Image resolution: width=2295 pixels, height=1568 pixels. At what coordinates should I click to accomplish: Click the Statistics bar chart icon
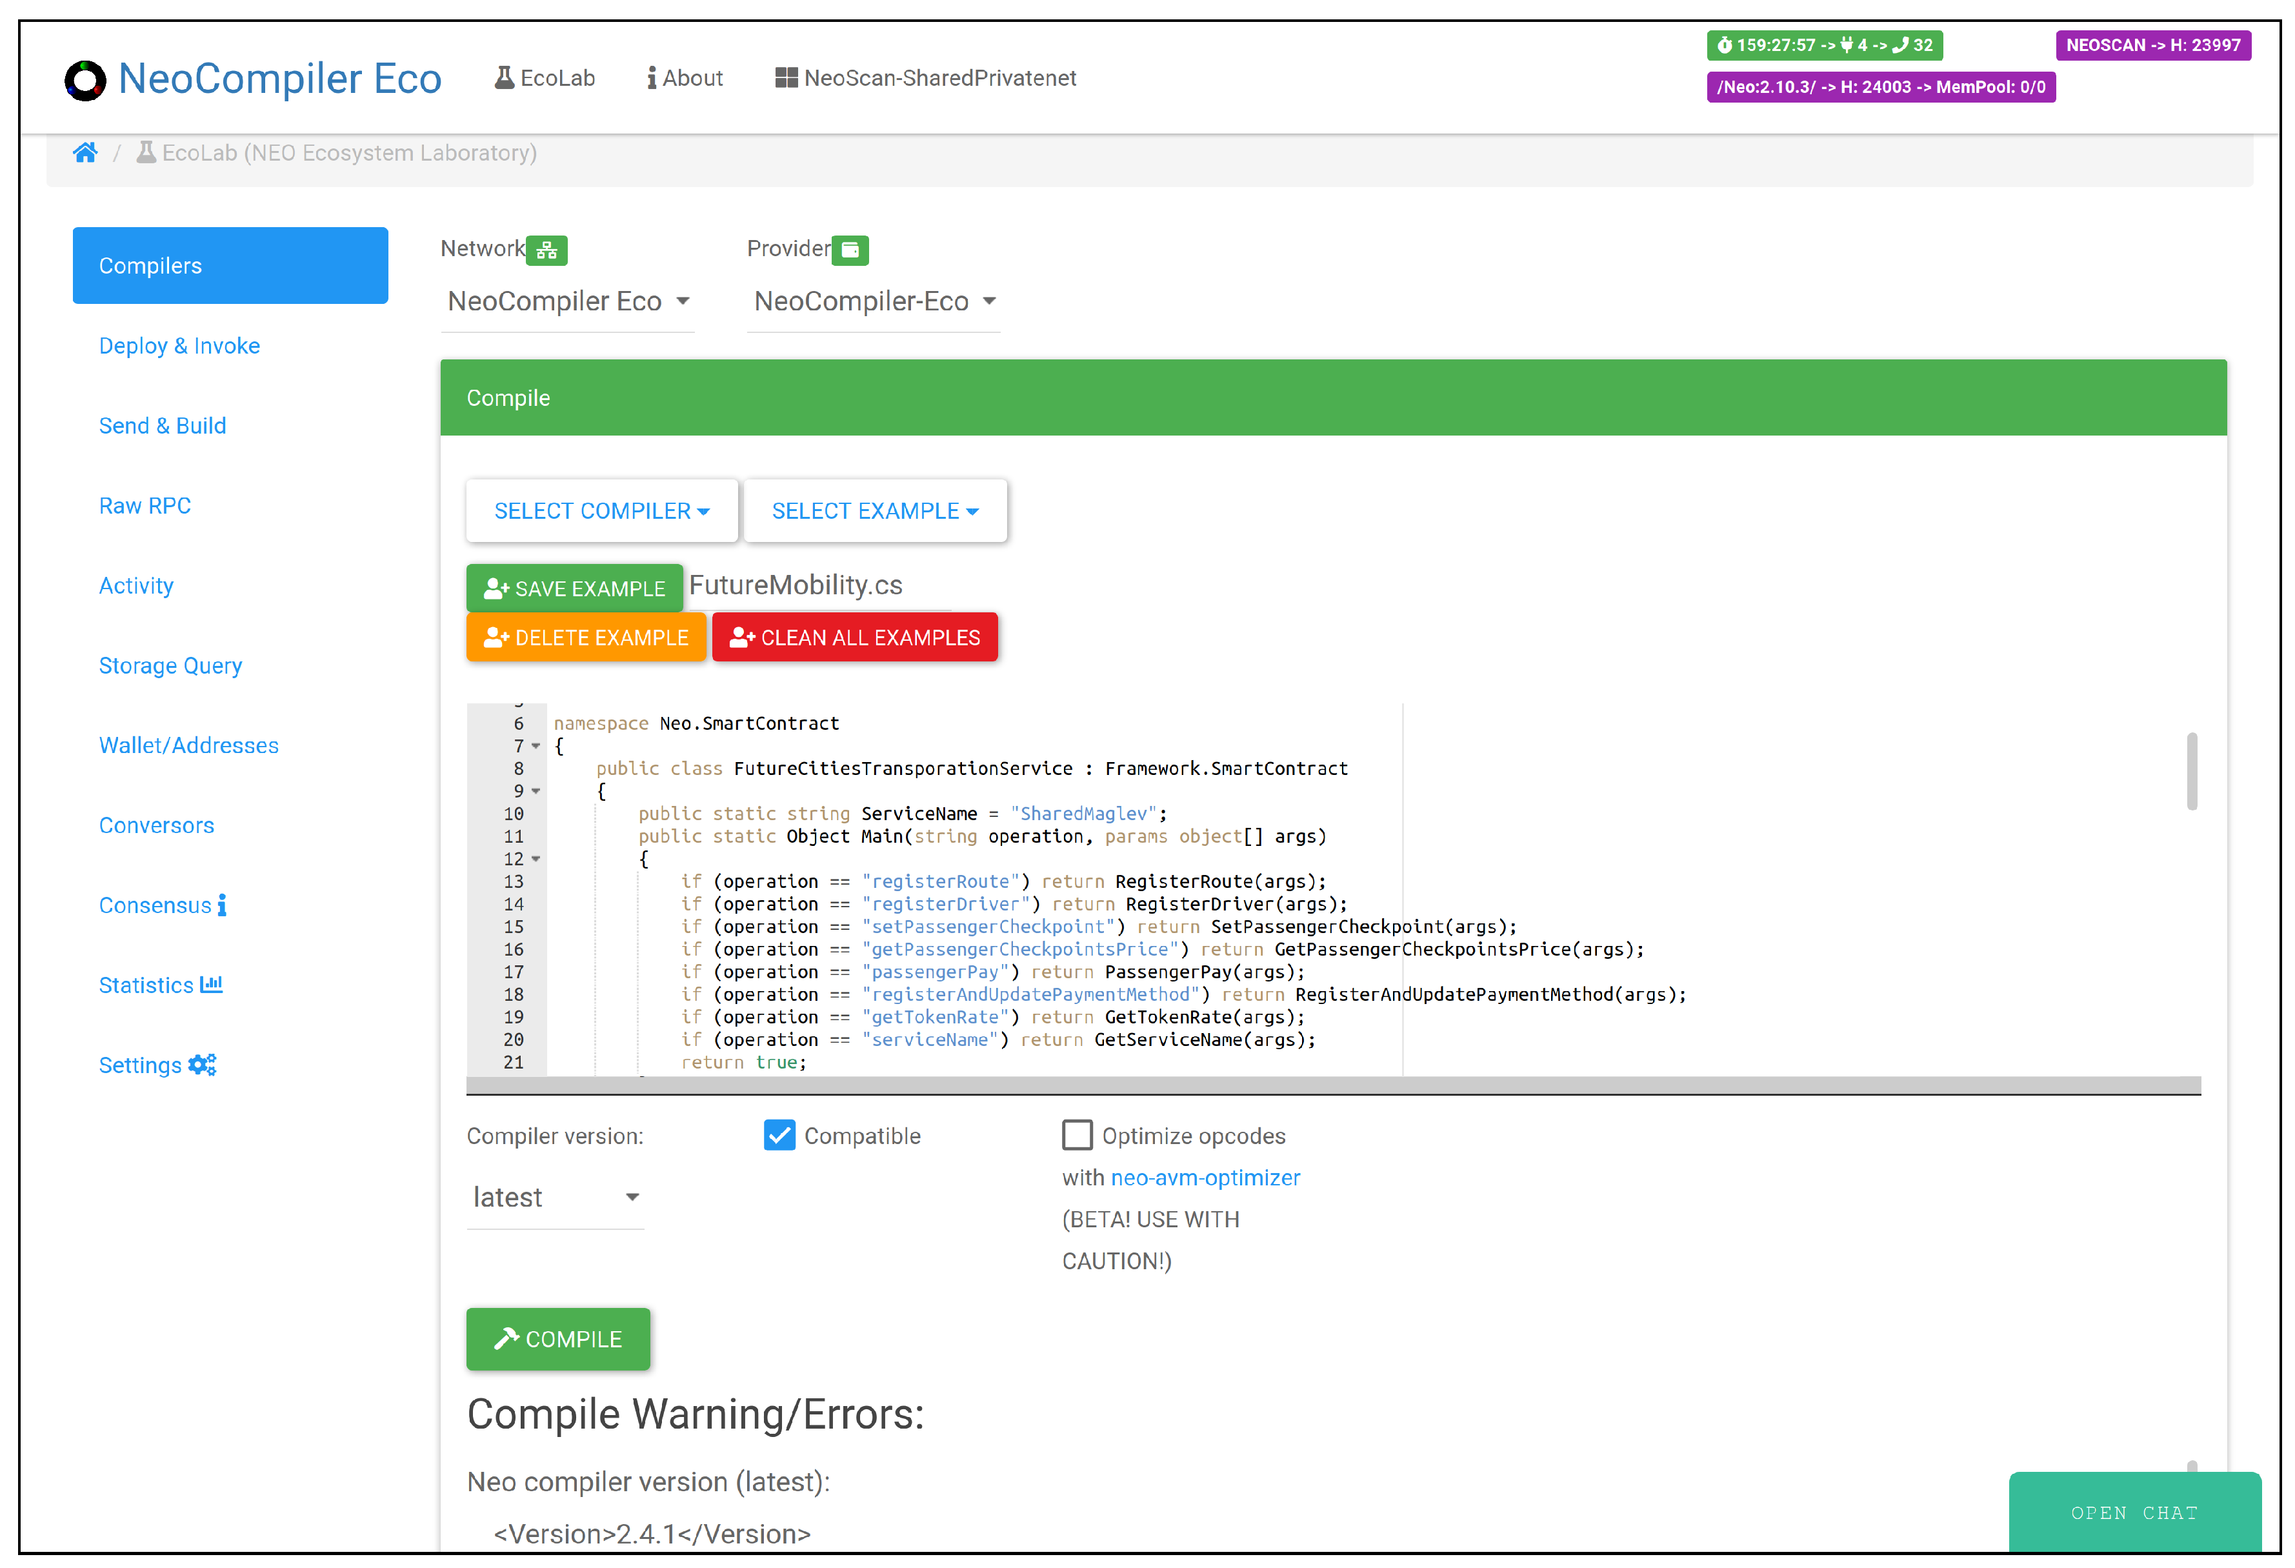coord(212,985)
